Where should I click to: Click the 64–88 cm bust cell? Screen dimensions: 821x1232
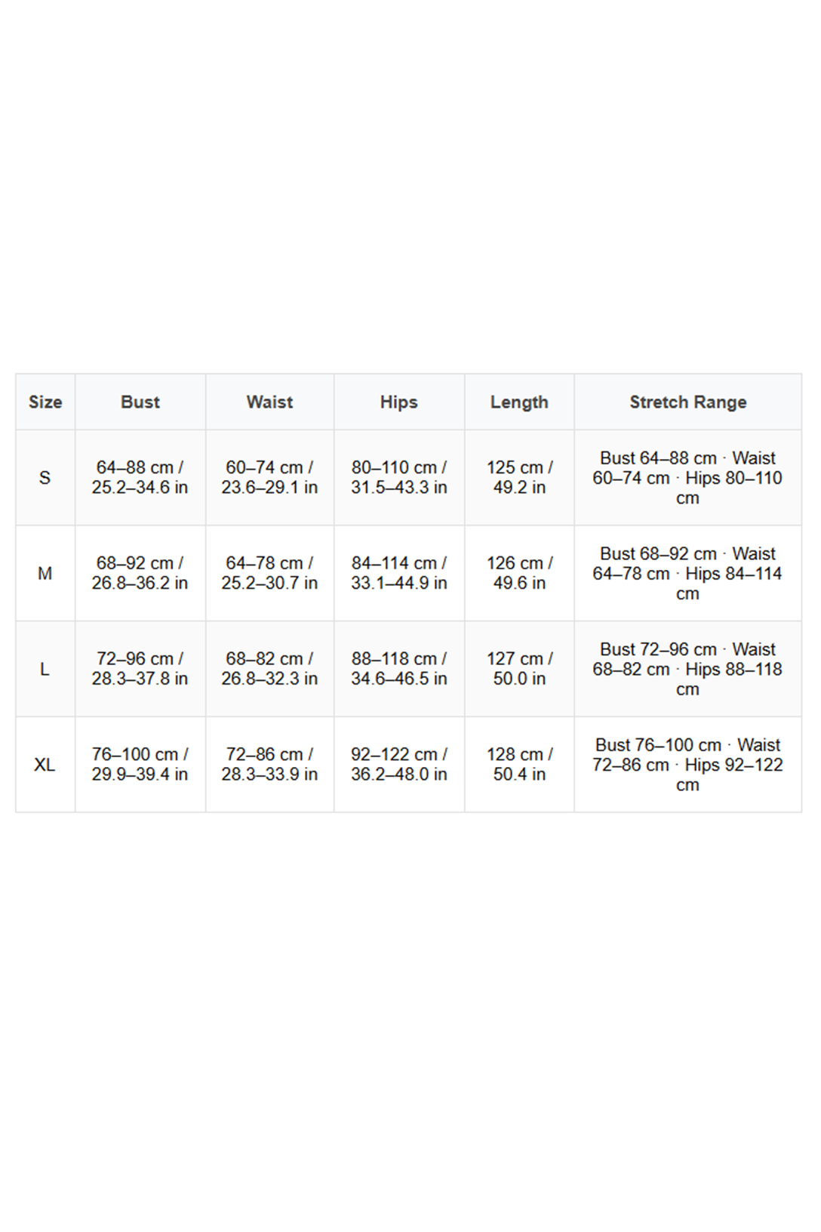[x=140, y=478]
